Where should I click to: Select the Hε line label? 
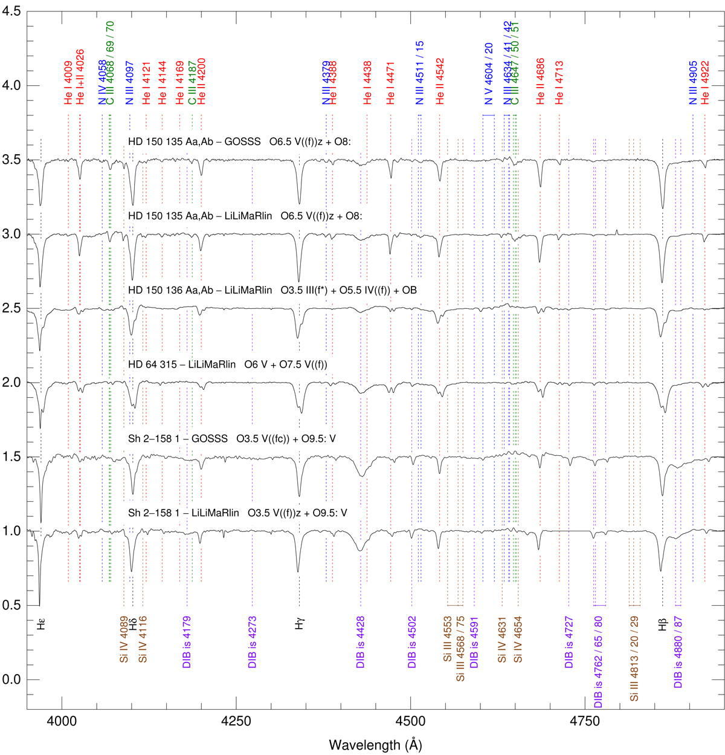tap(41, 624)
